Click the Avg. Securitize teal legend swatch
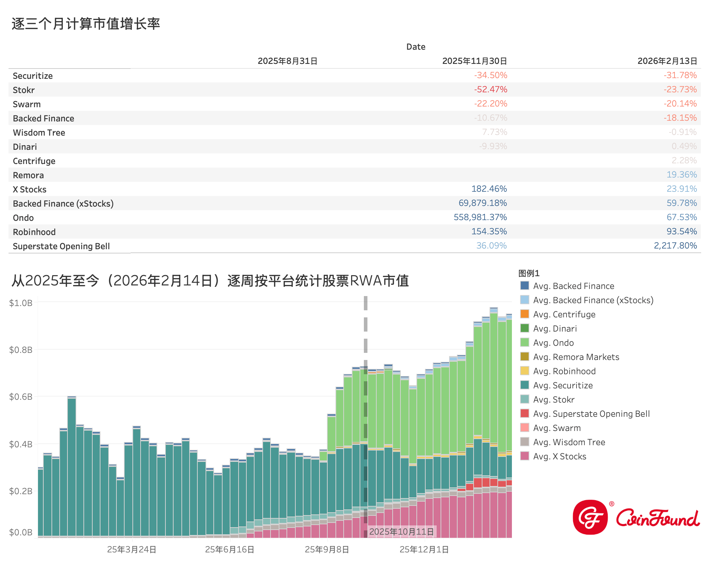 pyautogui.click(x=525, y=385)
